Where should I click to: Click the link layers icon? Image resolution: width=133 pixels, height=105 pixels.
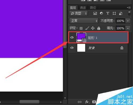(80, 102)
